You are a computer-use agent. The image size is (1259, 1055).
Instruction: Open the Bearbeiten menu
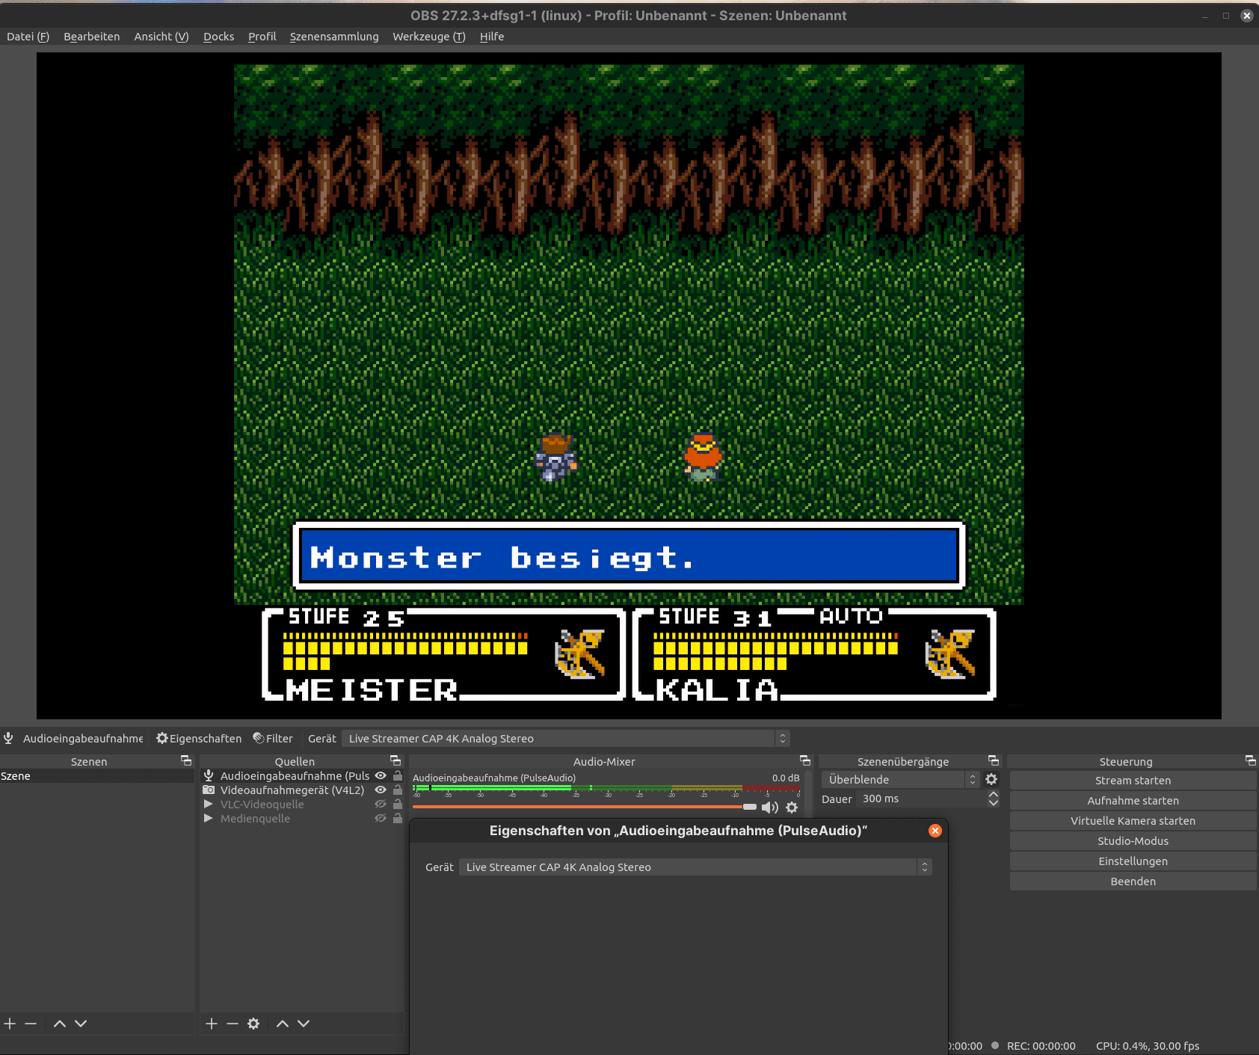pos(91,37)
